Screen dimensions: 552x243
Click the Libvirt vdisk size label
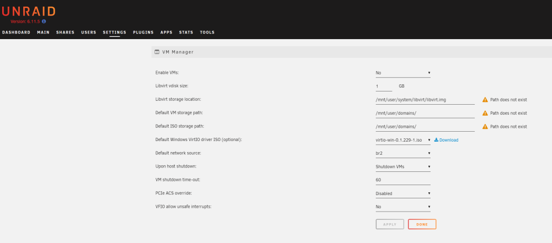(x=172, y=86)
